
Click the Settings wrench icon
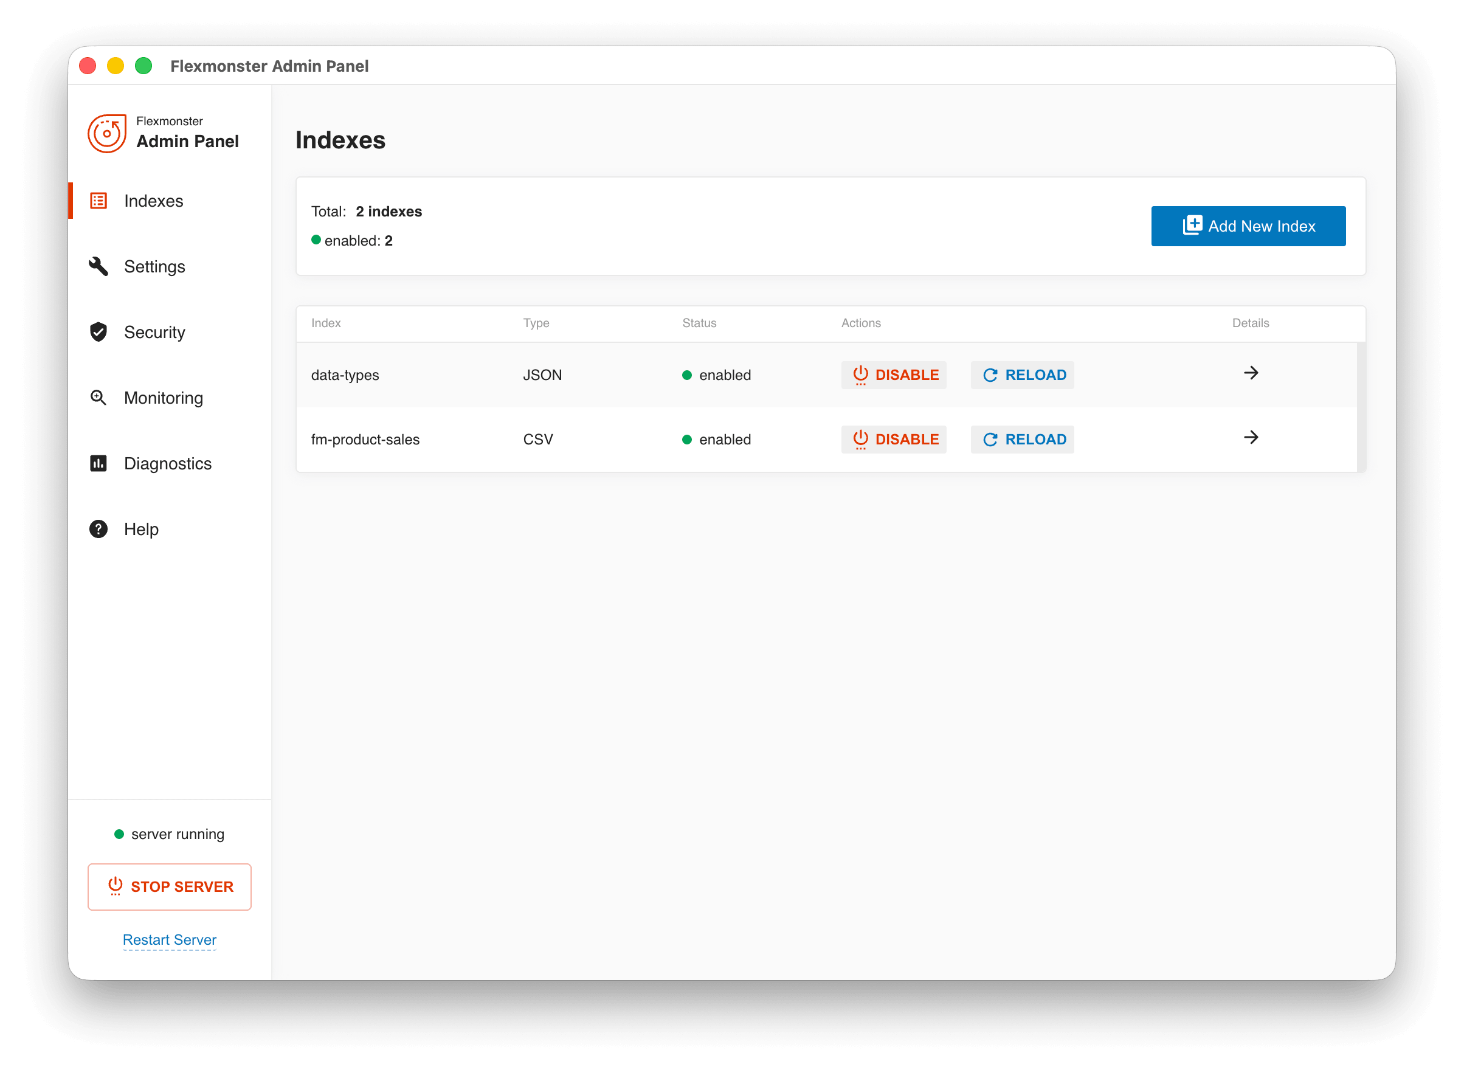pos(98,266)
